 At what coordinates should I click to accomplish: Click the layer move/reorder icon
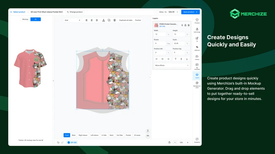(182, 25)
